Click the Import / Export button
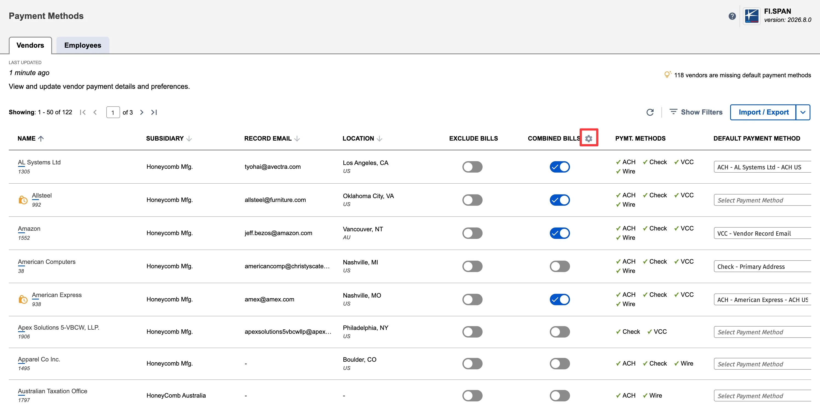Screen dimensions: 820x405 (763, 112)
